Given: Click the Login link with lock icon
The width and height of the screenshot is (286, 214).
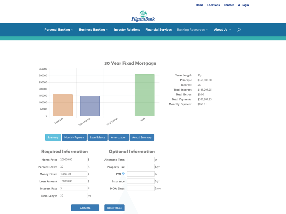Looking at the screenshot, I should pyautogui.click(x=243, y=5).
